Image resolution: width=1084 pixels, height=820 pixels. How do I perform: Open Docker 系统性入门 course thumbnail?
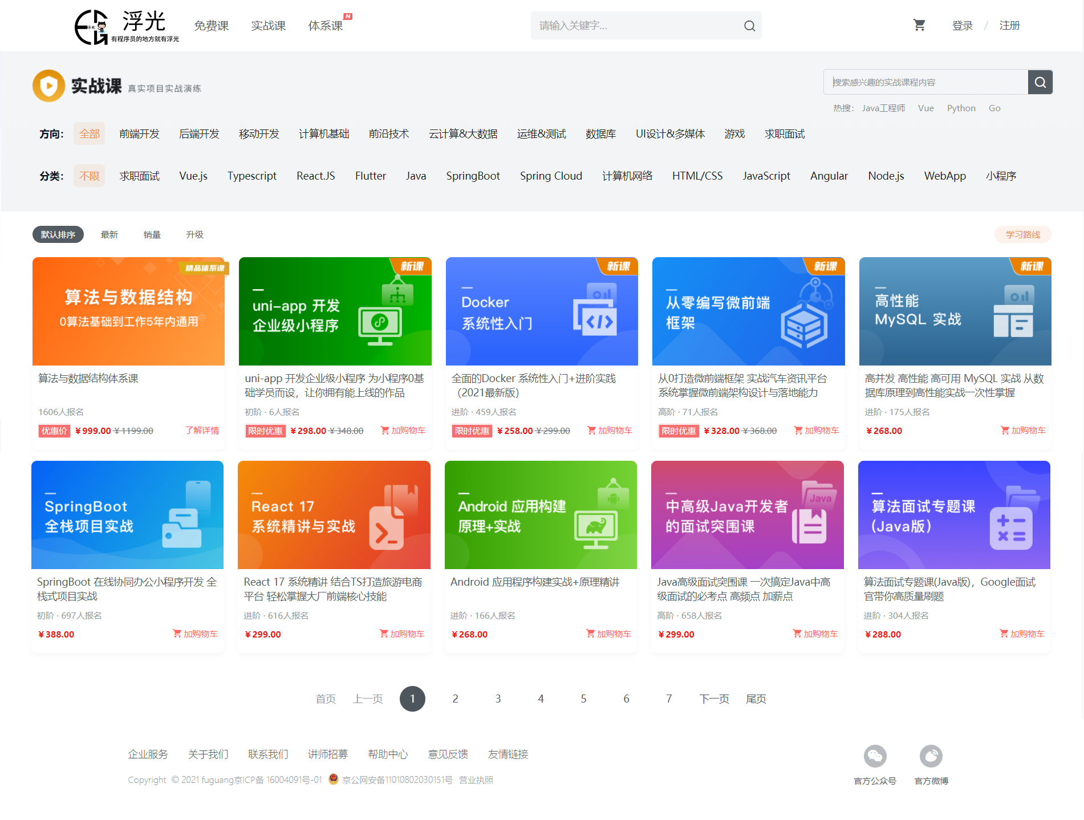pos(542,311)
